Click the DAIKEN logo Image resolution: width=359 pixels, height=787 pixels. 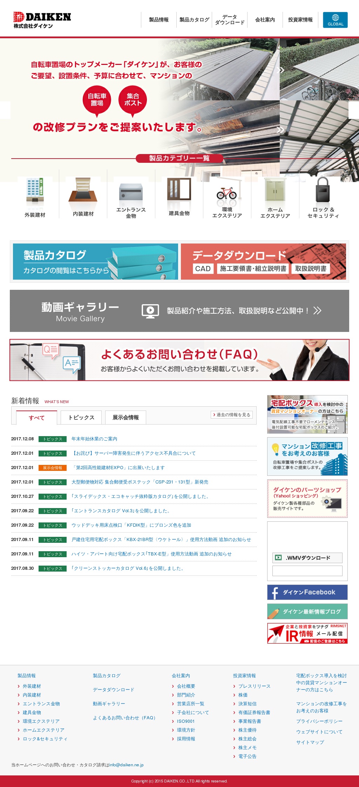click(42, 20)
